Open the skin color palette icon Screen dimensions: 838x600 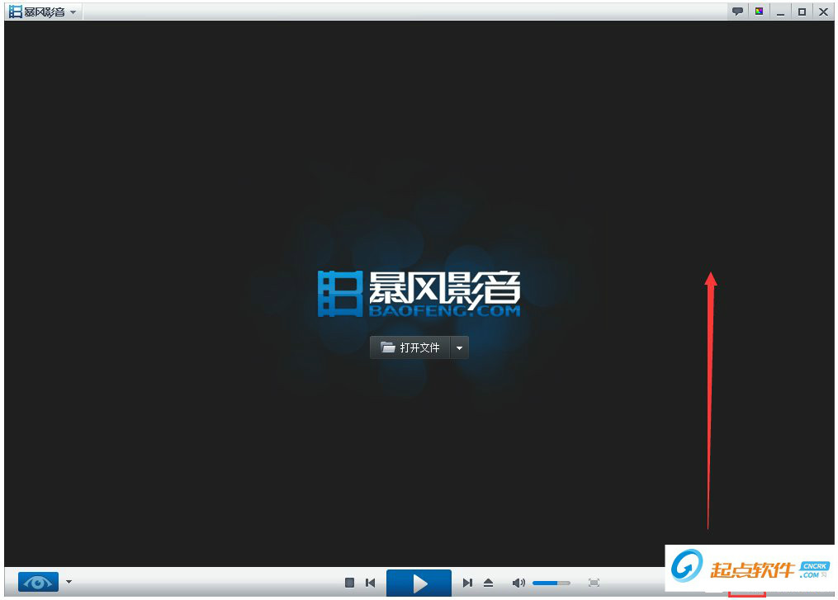tap(759, 12)
